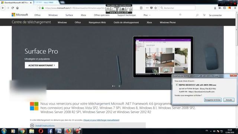Reload the current page
Screen dimensions: 238x134
pos(13,8)
